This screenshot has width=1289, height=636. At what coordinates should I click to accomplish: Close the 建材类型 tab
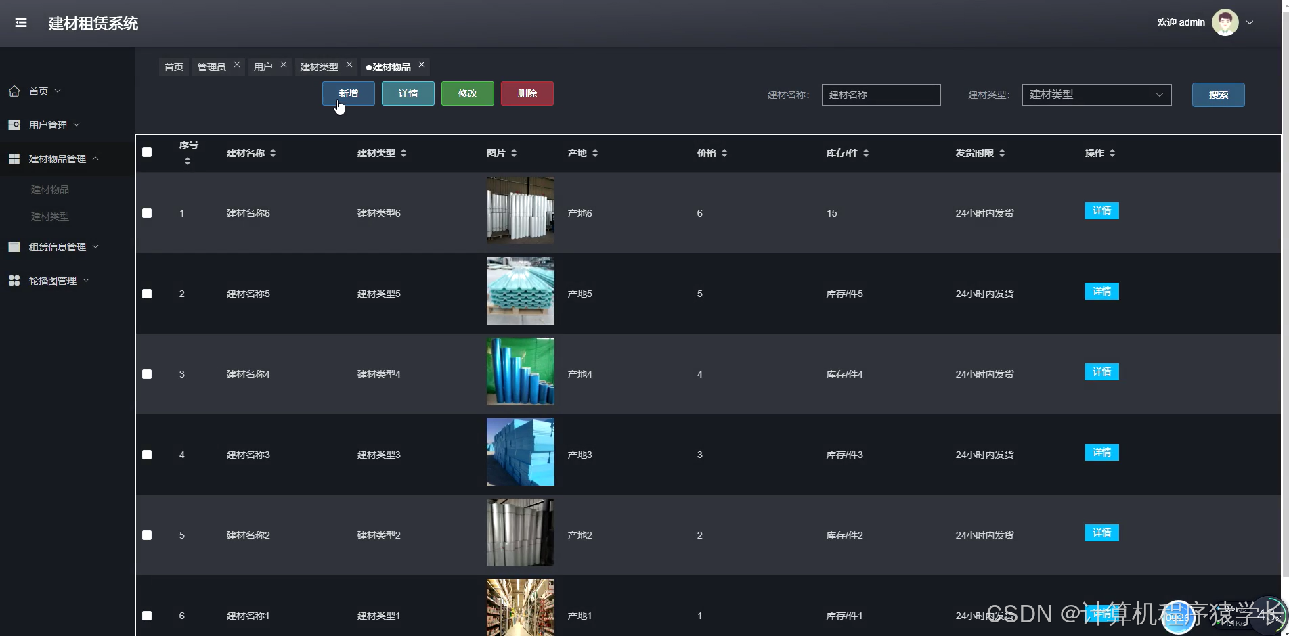349,64
